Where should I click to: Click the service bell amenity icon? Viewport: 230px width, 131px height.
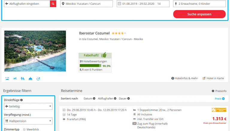[x=30, y=79]
